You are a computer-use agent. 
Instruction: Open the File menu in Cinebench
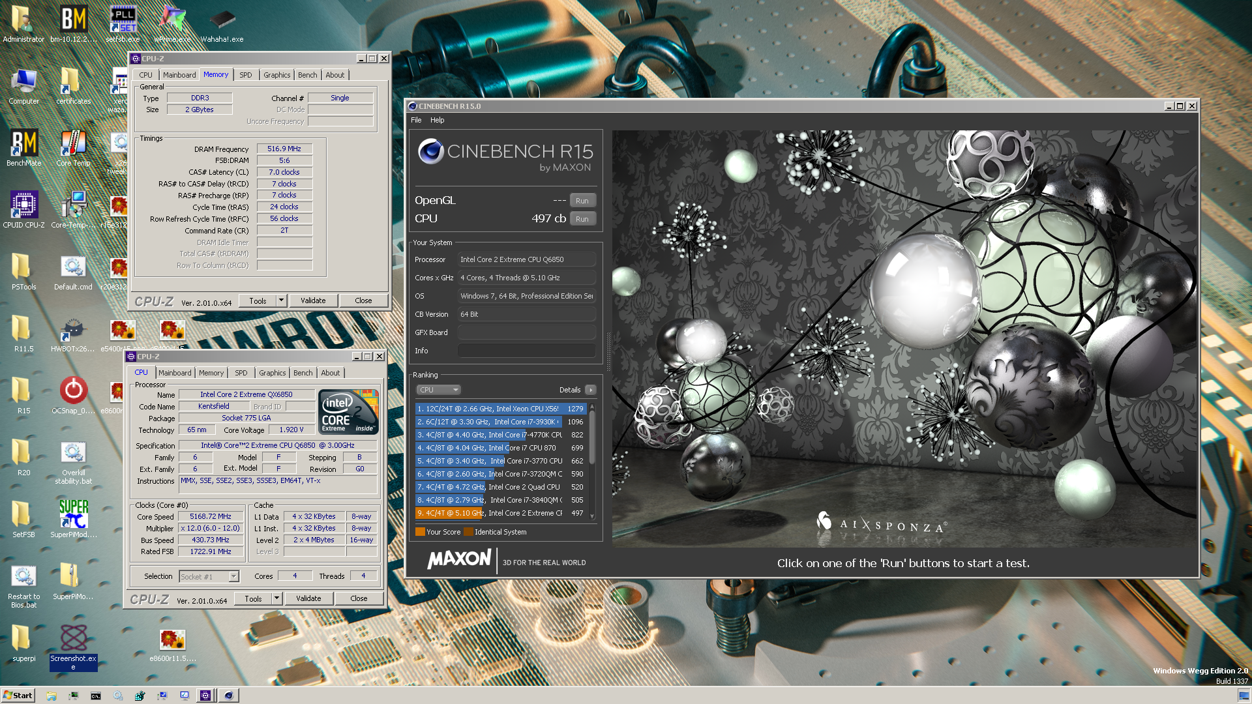click(x=416, y=120)
